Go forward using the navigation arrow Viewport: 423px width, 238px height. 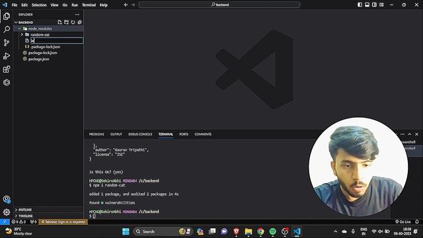134,5
